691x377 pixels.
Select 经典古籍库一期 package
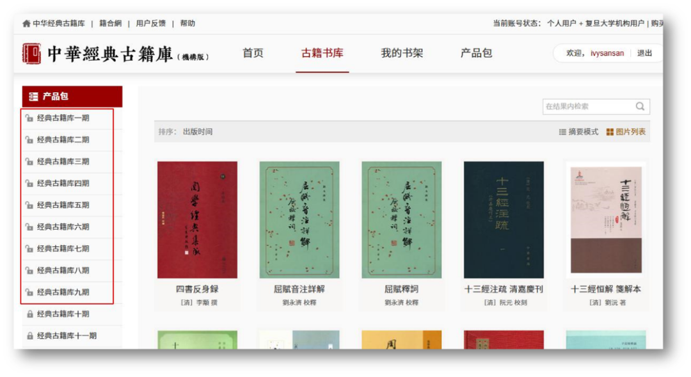point(63,118)
